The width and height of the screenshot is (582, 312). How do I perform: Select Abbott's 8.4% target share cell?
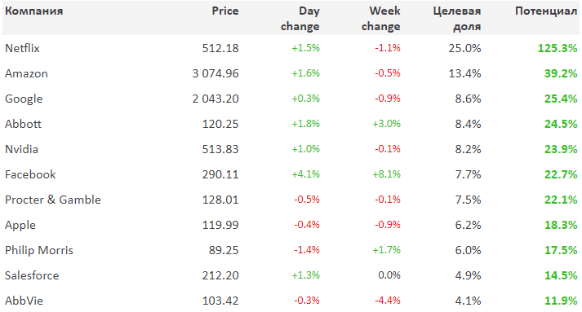(x=468, y=124)
